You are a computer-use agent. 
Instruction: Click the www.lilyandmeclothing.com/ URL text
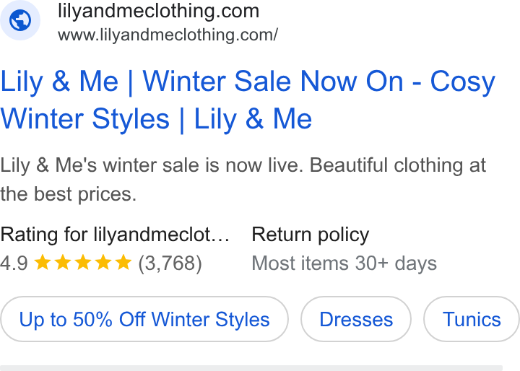coord(168,35)
